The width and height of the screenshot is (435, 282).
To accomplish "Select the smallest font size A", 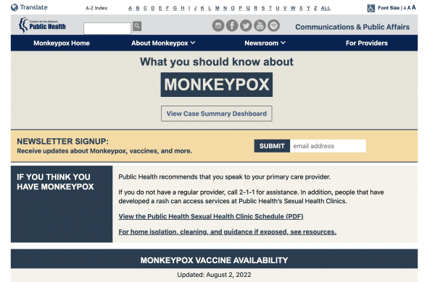I will 405,8.
